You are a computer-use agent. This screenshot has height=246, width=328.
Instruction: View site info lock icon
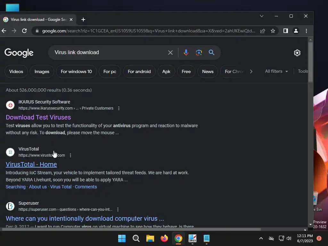37,31
